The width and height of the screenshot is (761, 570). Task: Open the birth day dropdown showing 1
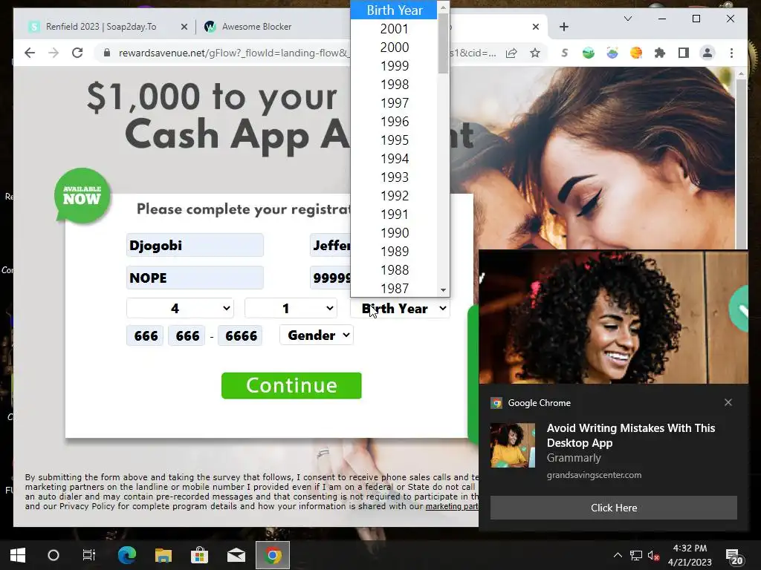(x=291, y=308)
